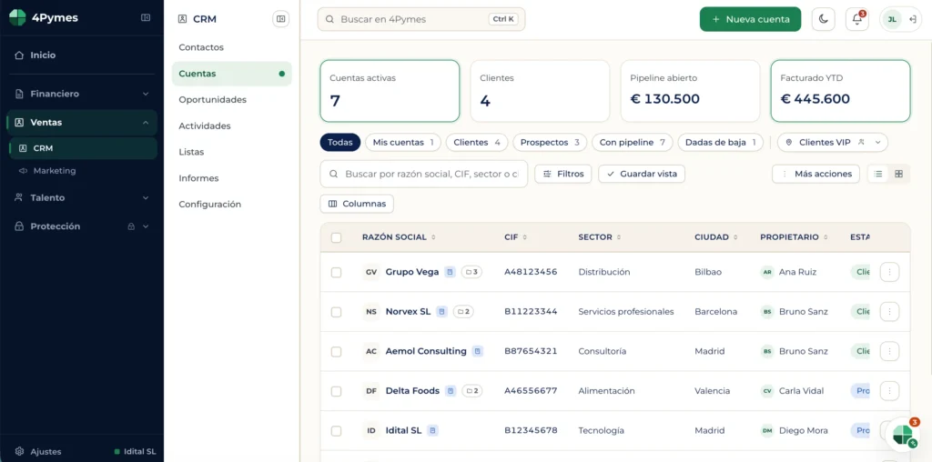The height and width of the screenshot is (462, 932).
Task: Click GV avatar of Grupo Vega
Action: click(x=371, y=272)
